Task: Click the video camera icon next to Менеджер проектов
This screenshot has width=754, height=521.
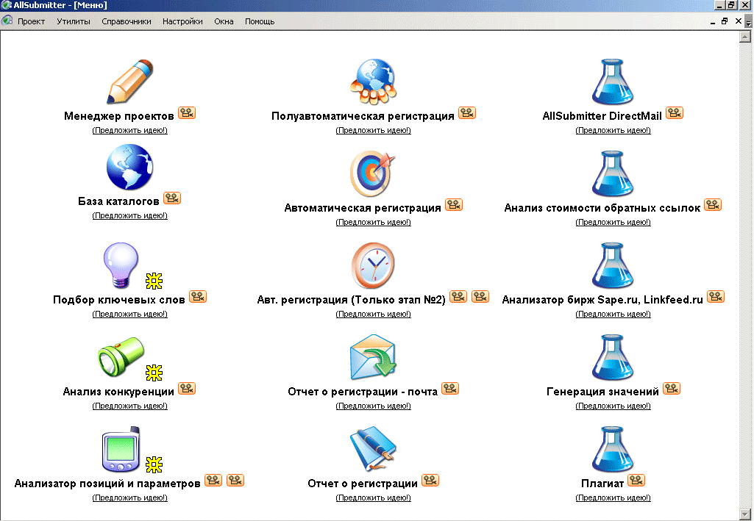Action: (x=187, y=113)
